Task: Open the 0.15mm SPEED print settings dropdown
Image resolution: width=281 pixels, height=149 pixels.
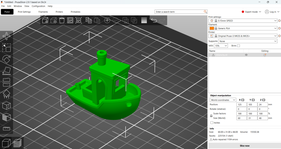Action: tap(243, 21)
